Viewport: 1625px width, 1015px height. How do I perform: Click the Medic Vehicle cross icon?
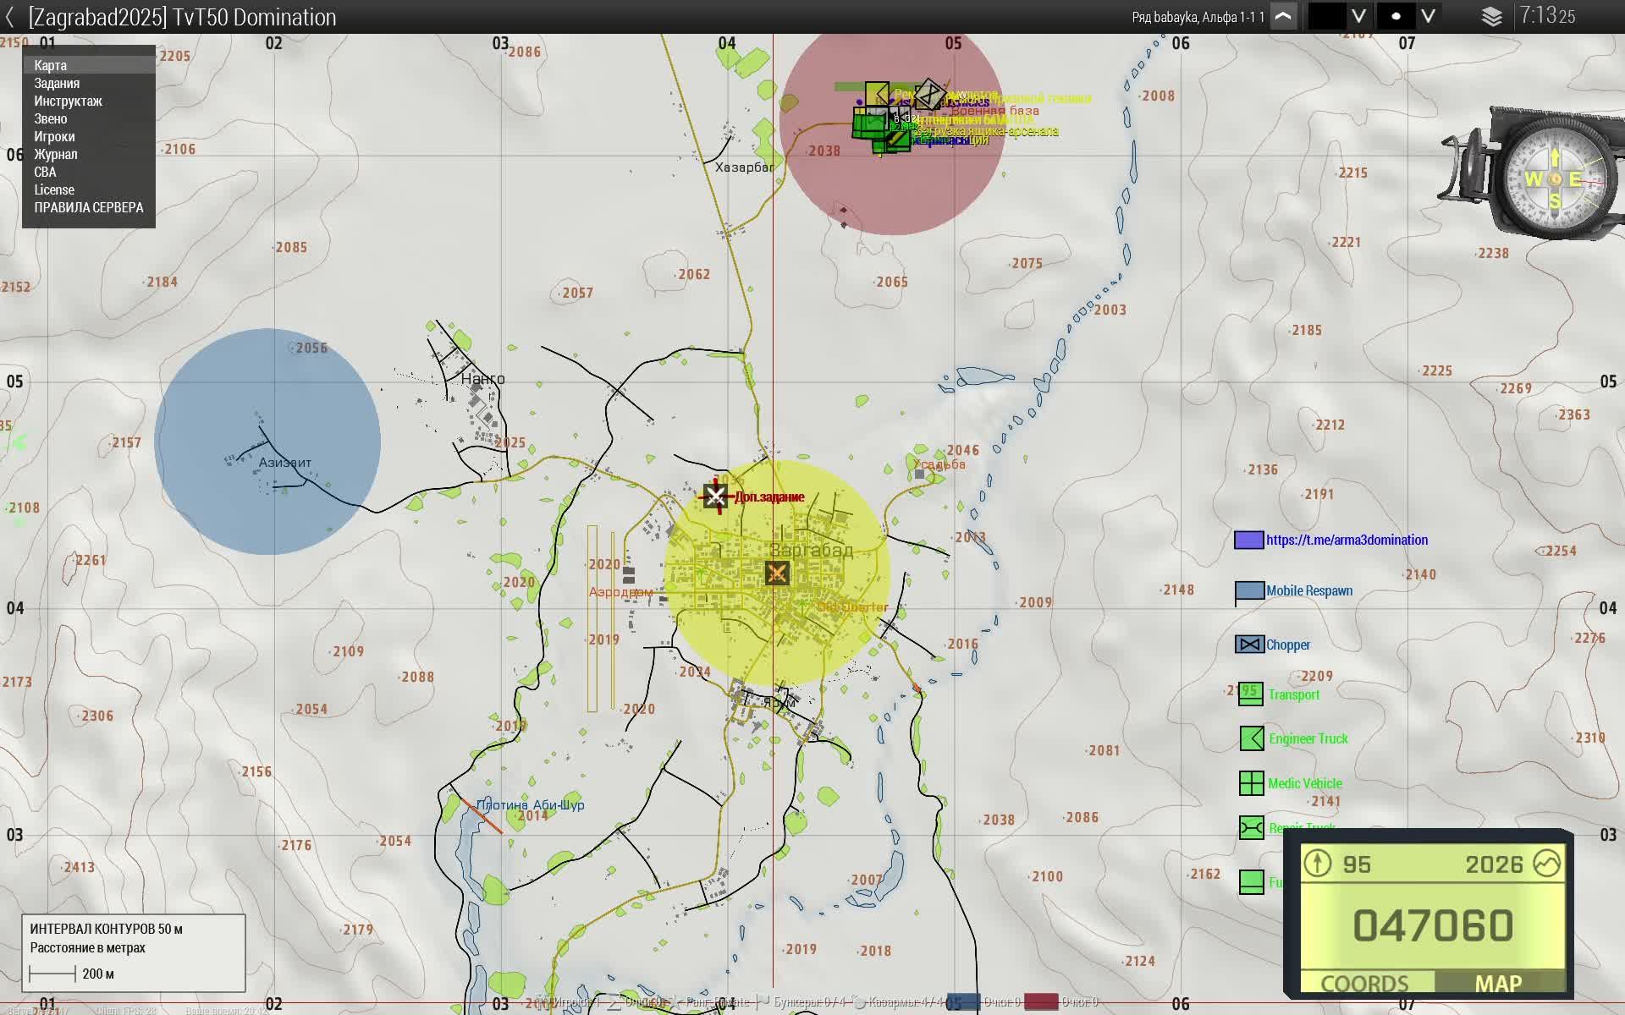click(1251, 783)
